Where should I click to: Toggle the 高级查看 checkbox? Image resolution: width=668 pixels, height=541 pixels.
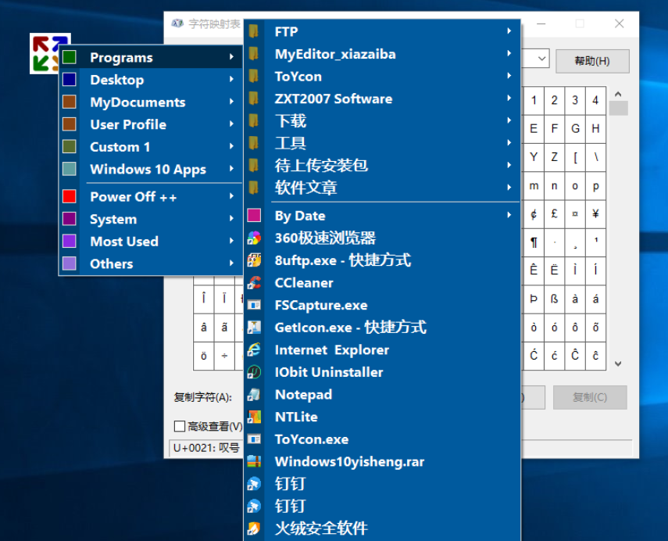[180, 426]
